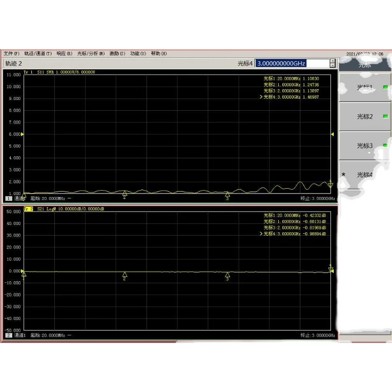392x392 pixels.
Task: Click the up arrow to increase marker 4 frequency
Action: point(332,61)
